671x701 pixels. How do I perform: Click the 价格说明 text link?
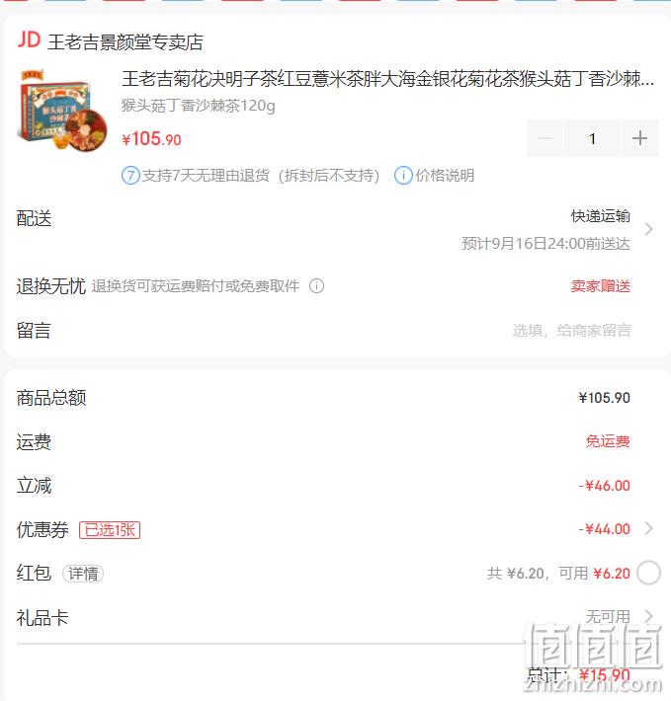coord(445,176)
